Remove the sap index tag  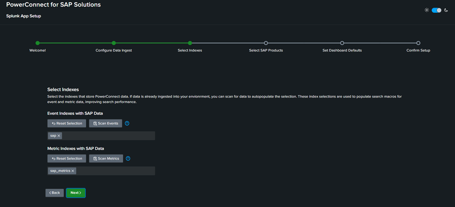59,136
